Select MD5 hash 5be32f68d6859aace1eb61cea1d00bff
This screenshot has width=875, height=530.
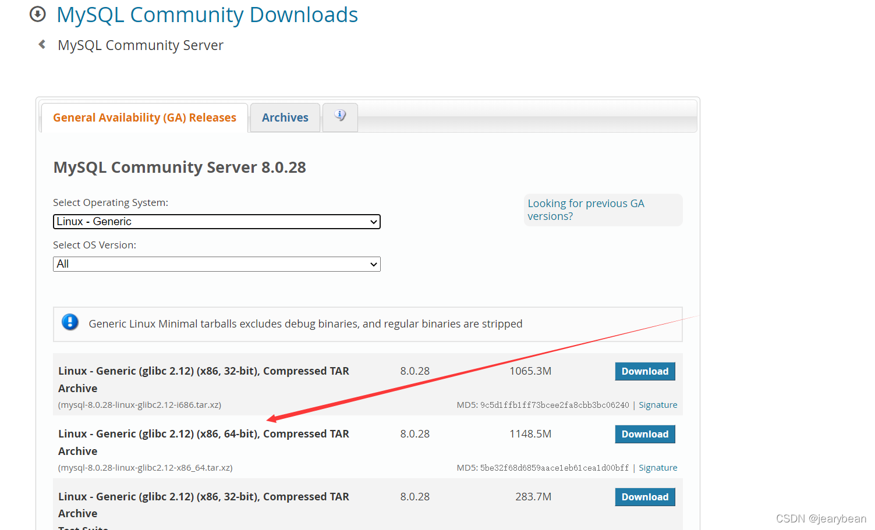tap(555, 468)
